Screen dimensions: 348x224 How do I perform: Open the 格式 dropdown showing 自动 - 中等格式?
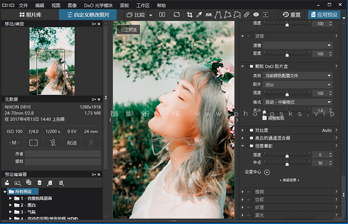pos(297,102)
